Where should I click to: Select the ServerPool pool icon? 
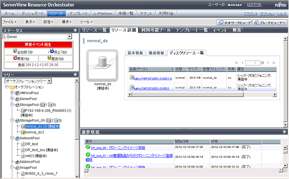(x=17, y=99)
